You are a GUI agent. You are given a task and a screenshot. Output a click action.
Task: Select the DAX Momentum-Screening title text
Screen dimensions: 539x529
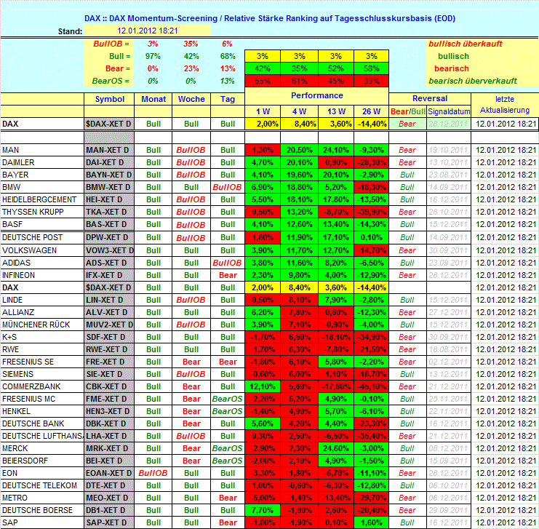268,17
